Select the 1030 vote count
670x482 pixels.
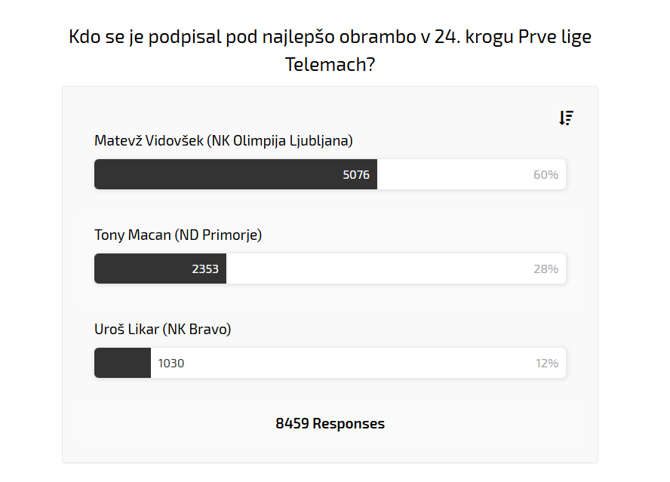pyautogui.click(x=171, y=363)
